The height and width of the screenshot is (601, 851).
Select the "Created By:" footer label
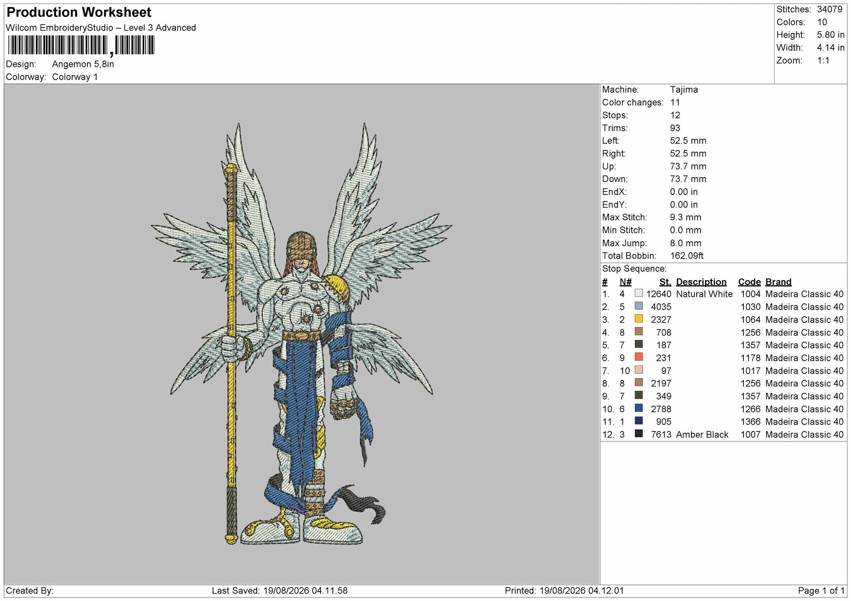[30, 591]
